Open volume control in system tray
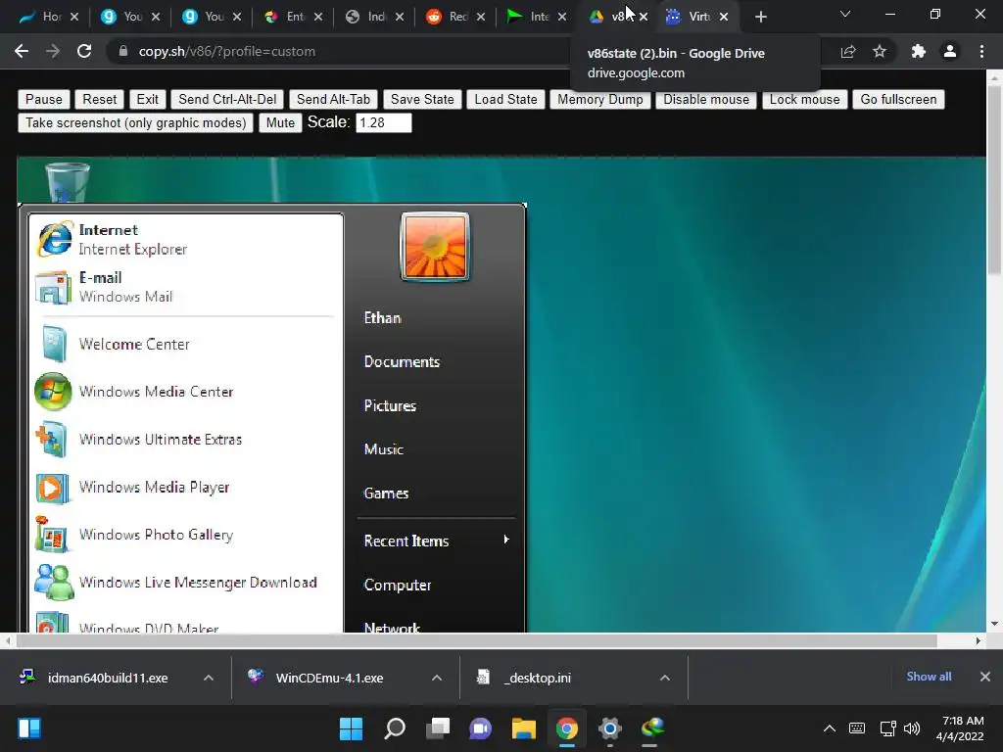The width and height of the screenshot is (1003, 752). tap(912, 728)
